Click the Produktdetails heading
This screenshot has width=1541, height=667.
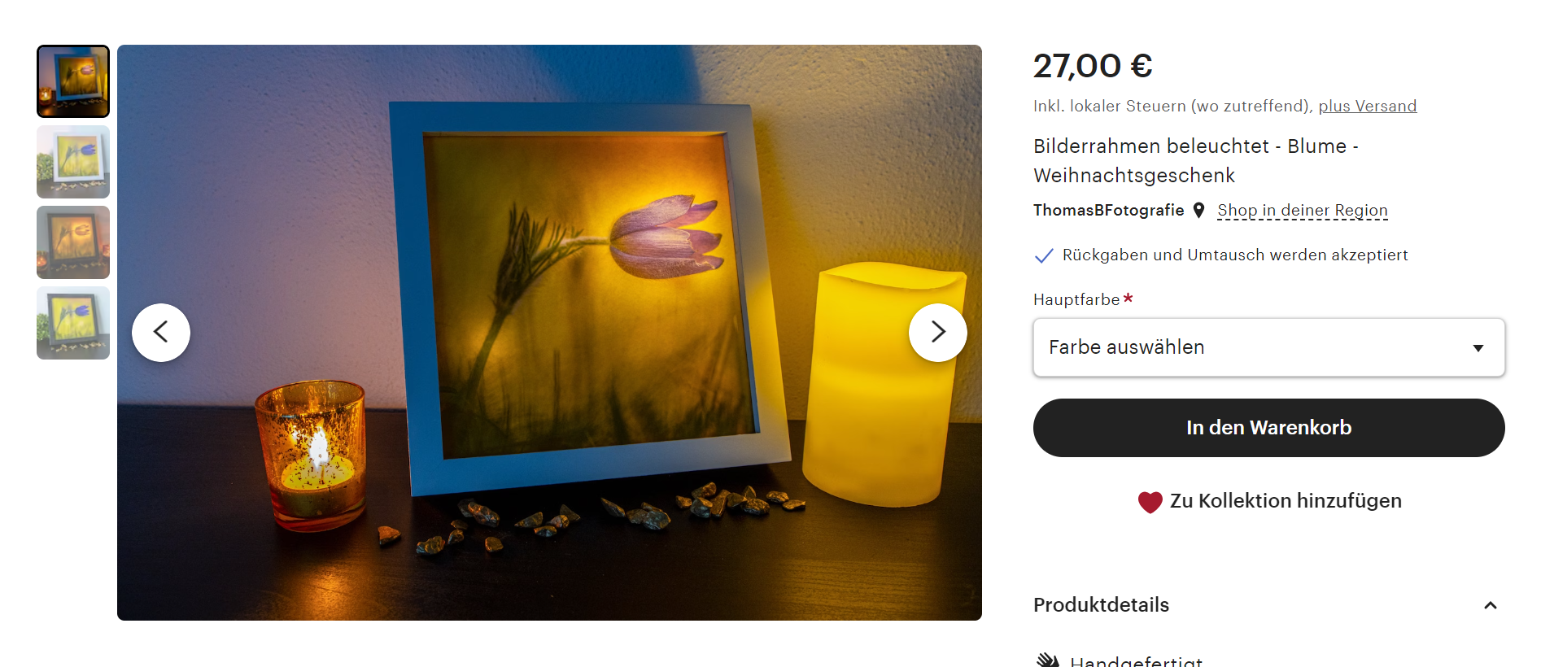coord(1101,605)
